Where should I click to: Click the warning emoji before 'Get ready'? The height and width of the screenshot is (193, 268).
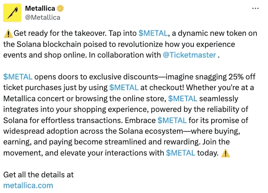tap(8, 33)
